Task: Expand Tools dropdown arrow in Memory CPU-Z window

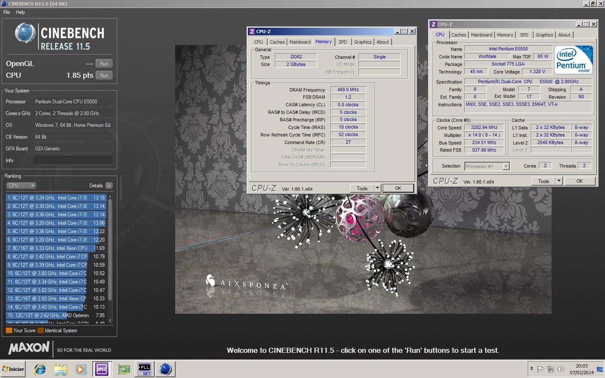Action: [x=377, y=189]
